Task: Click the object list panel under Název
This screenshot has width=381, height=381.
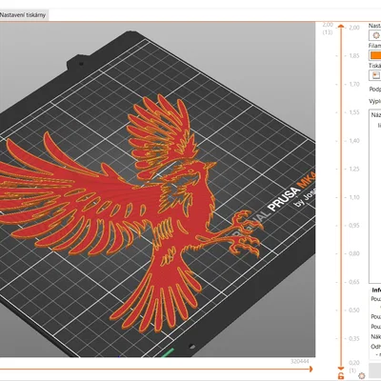Action: point(375,196)
